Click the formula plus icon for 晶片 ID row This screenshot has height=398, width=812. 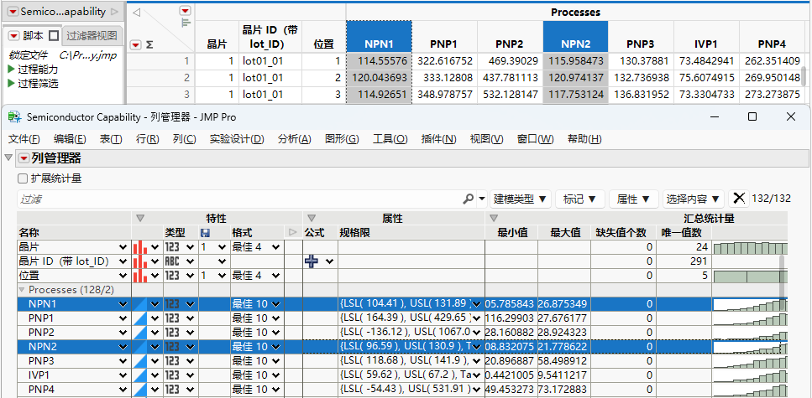(x=312, y=261)
